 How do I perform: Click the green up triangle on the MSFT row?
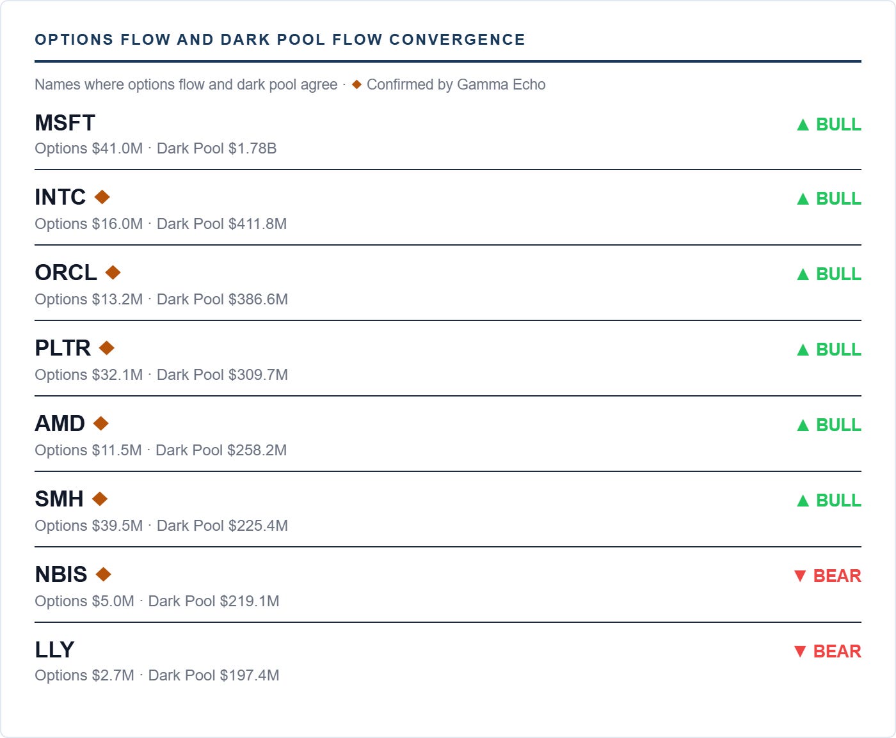[x=803, y=125]
